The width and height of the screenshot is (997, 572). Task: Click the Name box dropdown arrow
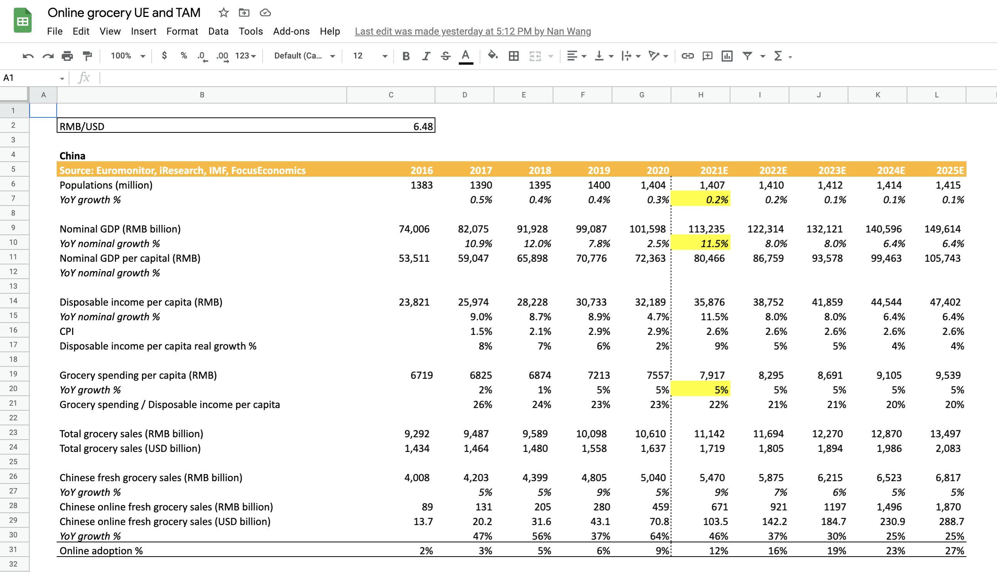point(62,79)
